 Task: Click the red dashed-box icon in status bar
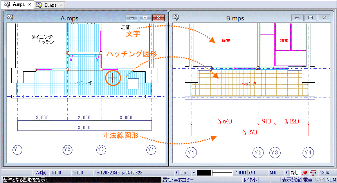coord(313,173)
